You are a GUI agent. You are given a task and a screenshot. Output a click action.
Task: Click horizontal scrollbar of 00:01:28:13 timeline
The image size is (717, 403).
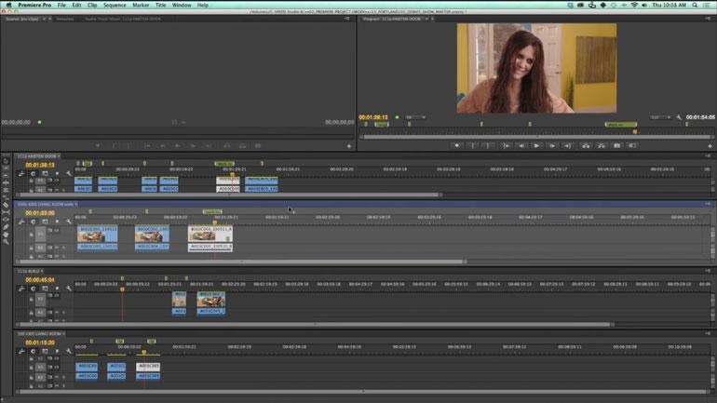(229, 195)
